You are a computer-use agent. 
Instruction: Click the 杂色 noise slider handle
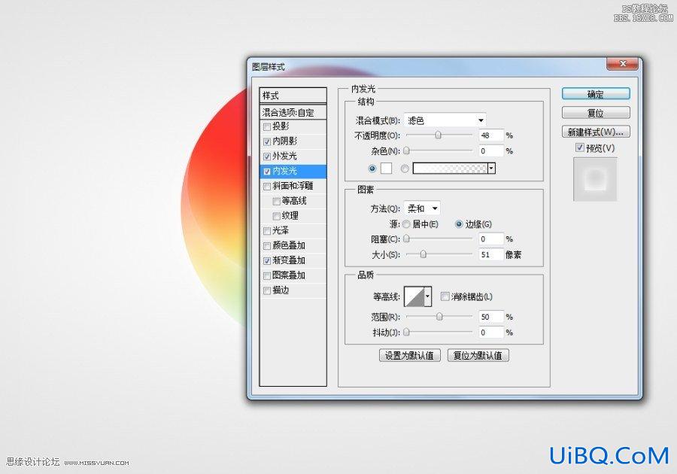[406, 150]
